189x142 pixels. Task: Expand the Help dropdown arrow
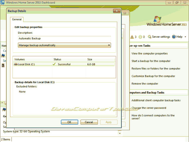(185, 37)
